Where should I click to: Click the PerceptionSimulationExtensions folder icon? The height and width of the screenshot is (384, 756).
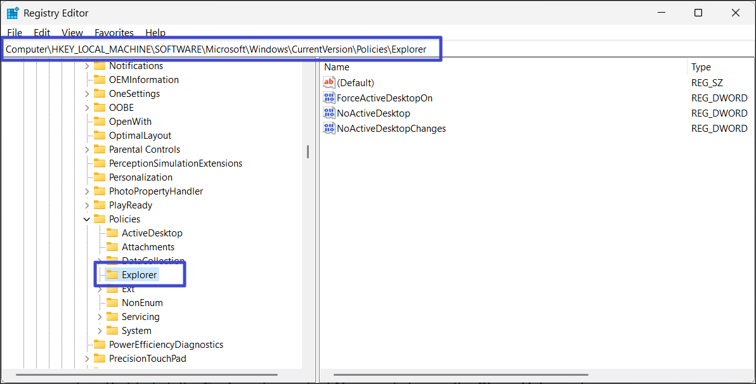pyautogui.click(x=100, y=163)
